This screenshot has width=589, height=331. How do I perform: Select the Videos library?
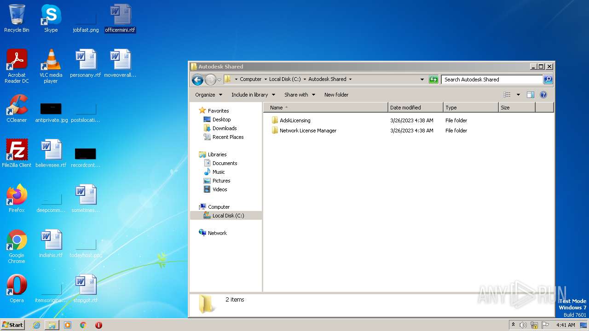(219, 189)
